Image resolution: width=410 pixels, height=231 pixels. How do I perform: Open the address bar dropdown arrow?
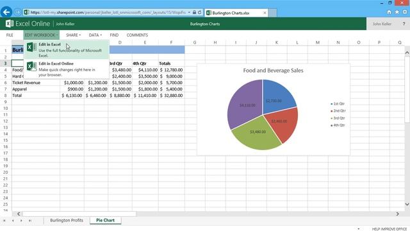[x=189, y=12]
